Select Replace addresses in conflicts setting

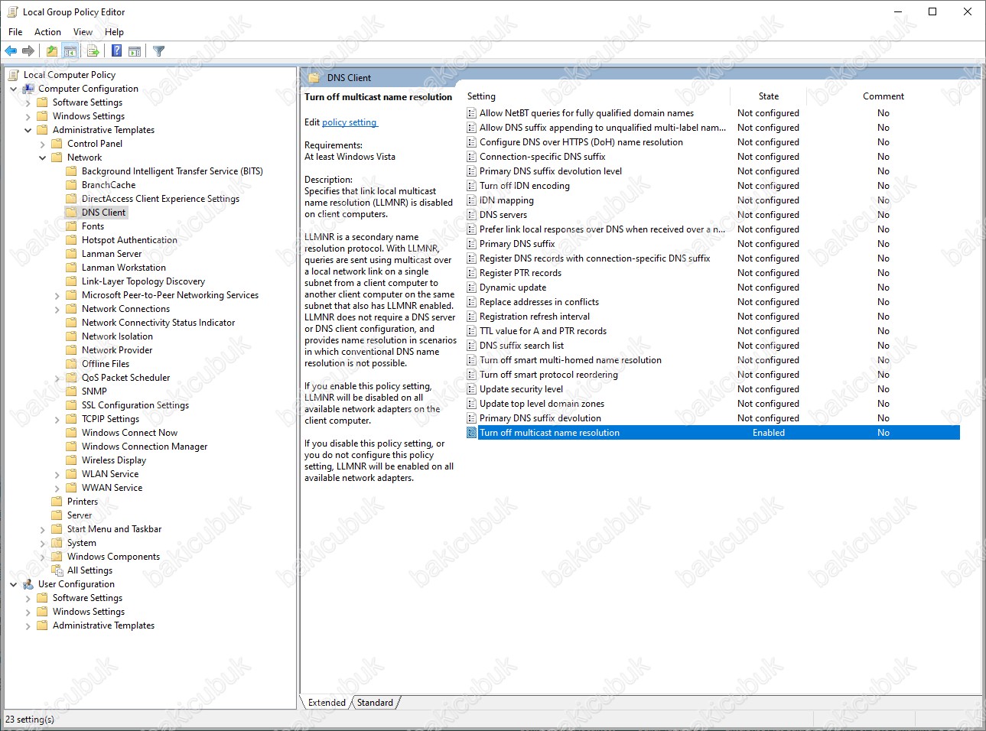click(x=539, y=302)
